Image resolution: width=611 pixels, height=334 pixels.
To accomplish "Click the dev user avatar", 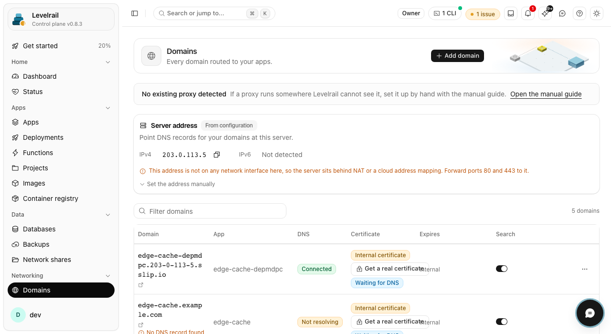I will click(18, 315).
